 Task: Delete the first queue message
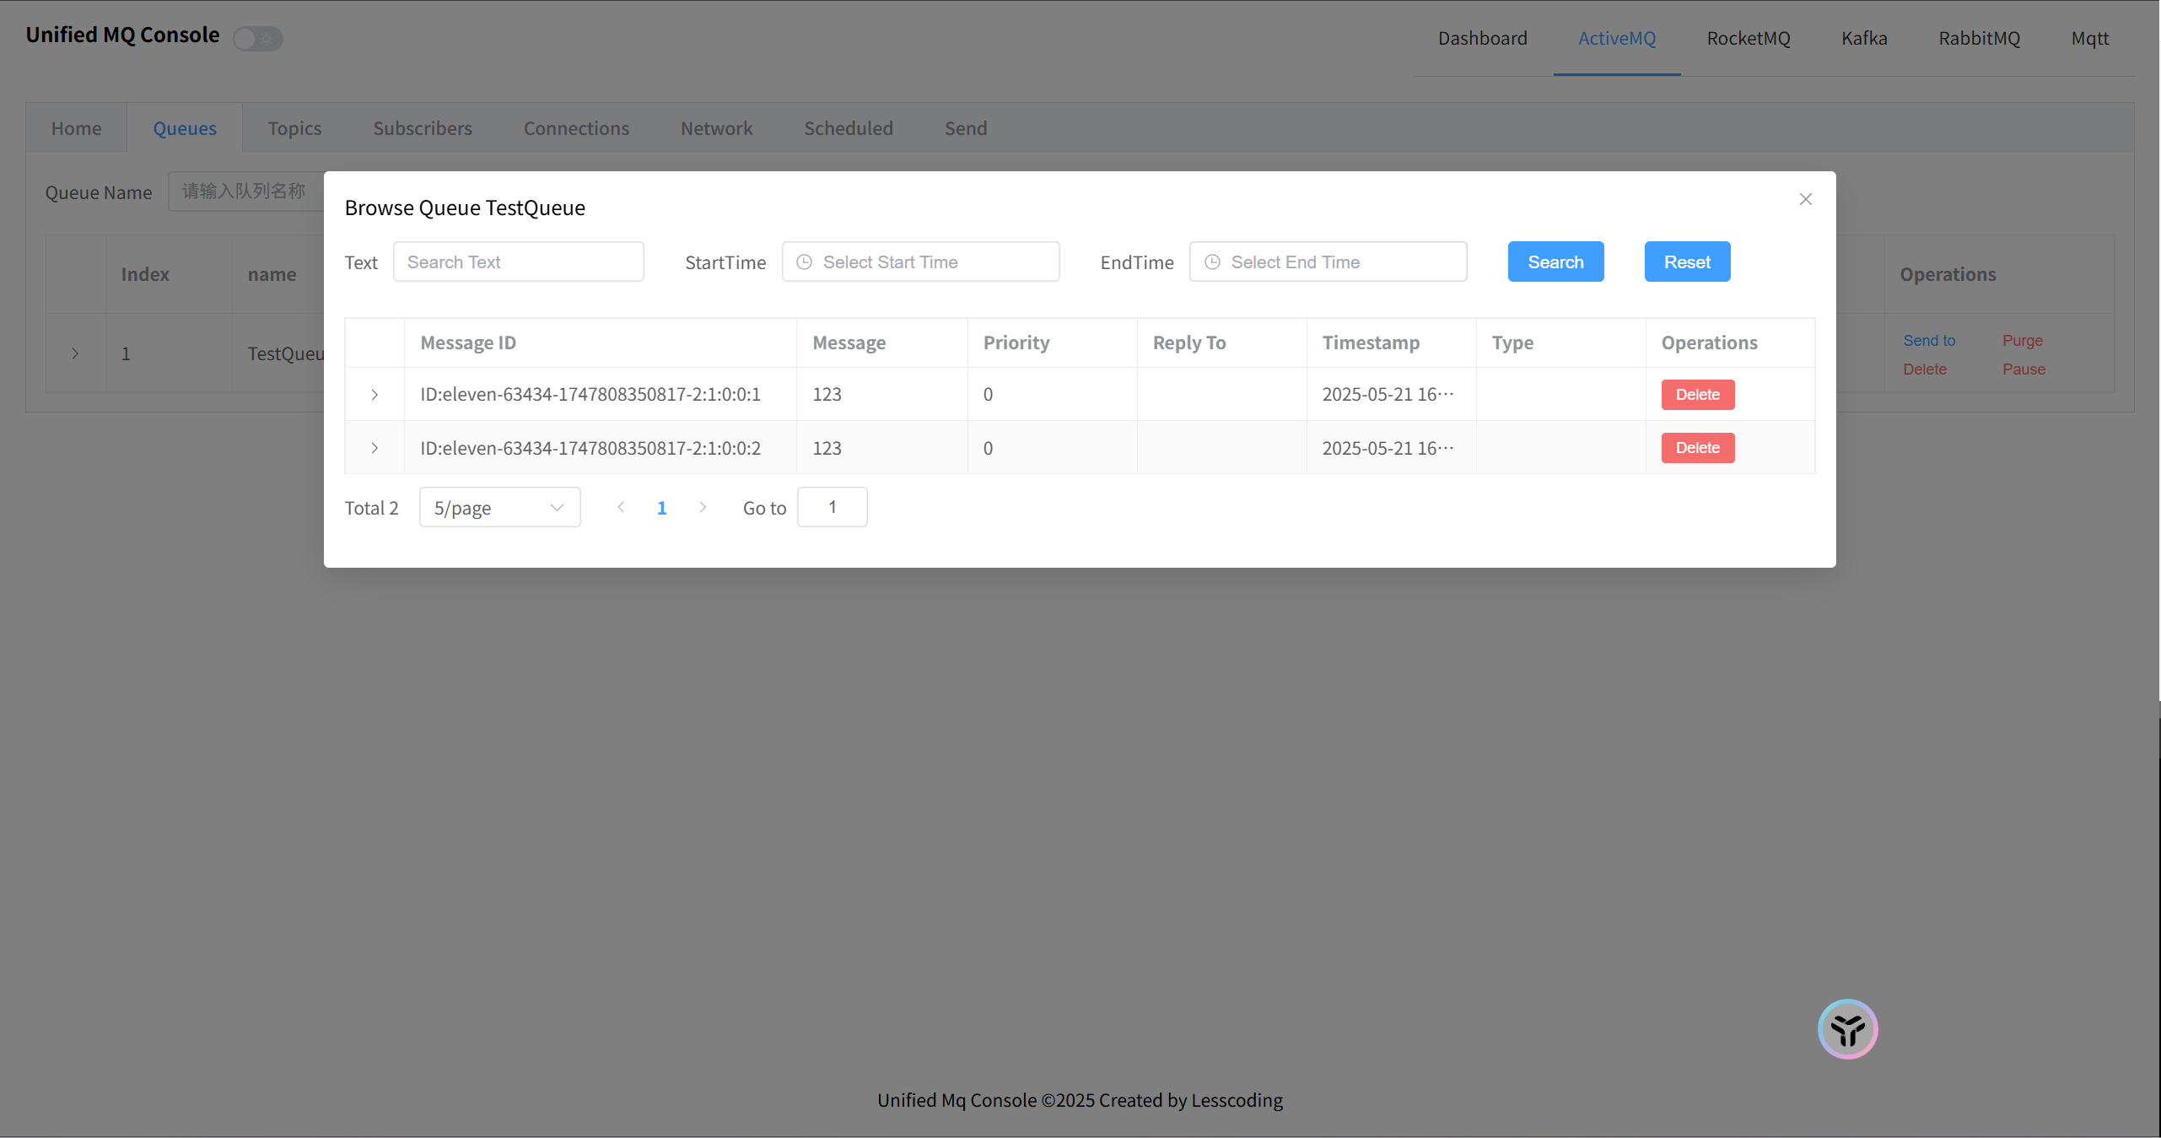[x=1697, y=395]
